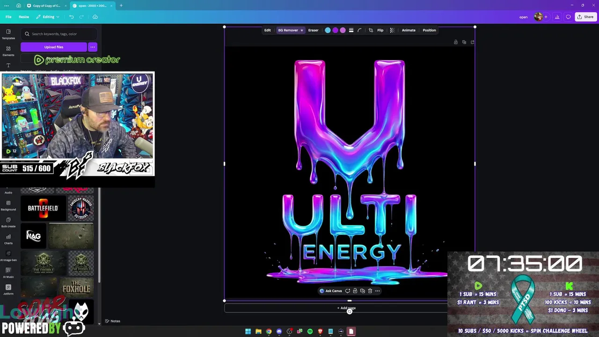Pick the pink-violet color swatch
Screen dimensions: 599x337
[x=343, y=30]
